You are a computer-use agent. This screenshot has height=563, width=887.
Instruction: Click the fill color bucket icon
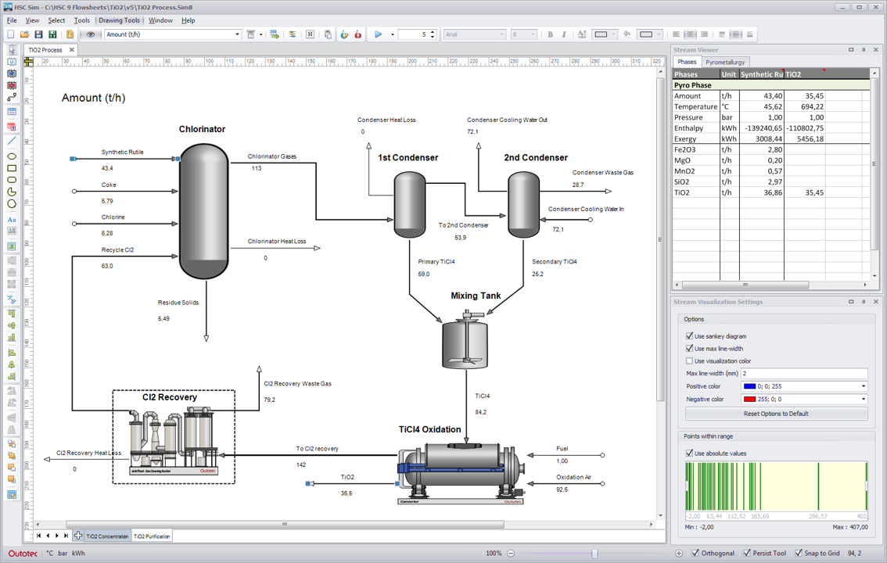627,34
